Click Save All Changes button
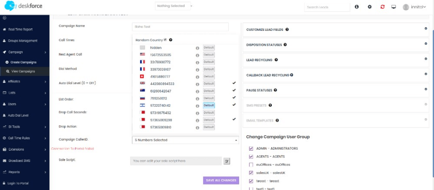This screenshot has width=434, height=190. tap(221, 180)
